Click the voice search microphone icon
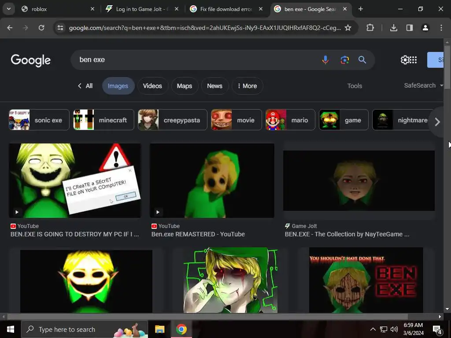 coord(325,60)
